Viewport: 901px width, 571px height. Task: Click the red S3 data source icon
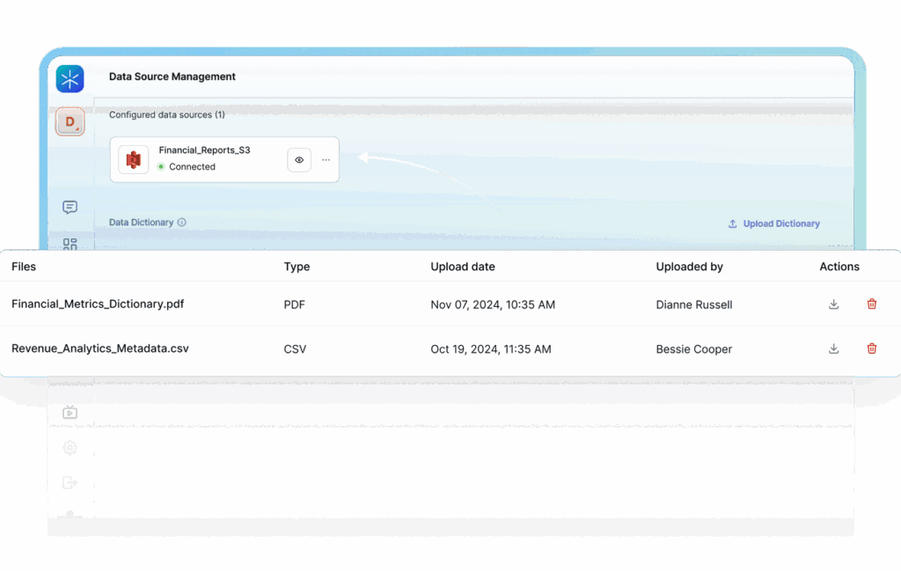click(x=134, y=159)
